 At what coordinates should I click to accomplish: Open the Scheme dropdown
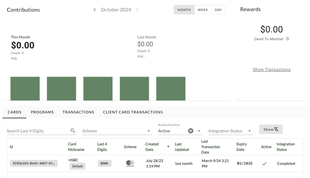point(117,131)
